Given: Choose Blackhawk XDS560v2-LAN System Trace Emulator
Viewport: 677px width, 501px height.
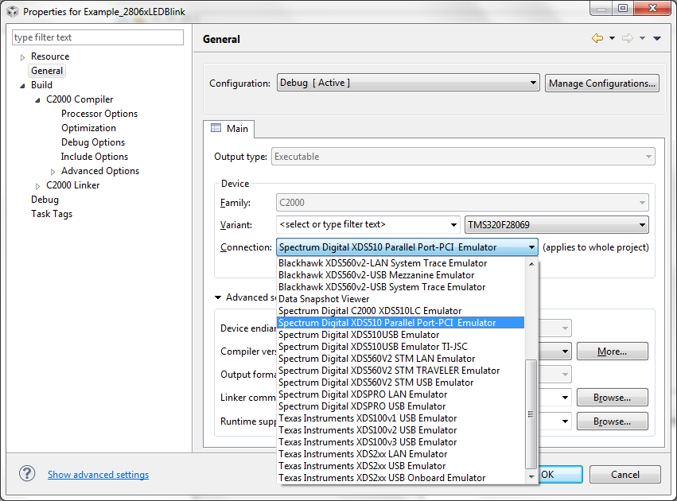Looking at the screenshot, I should 401,262.
